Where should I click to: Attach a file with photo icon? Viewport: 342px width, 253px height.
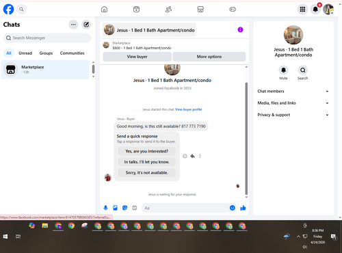[x=115, y=208]
